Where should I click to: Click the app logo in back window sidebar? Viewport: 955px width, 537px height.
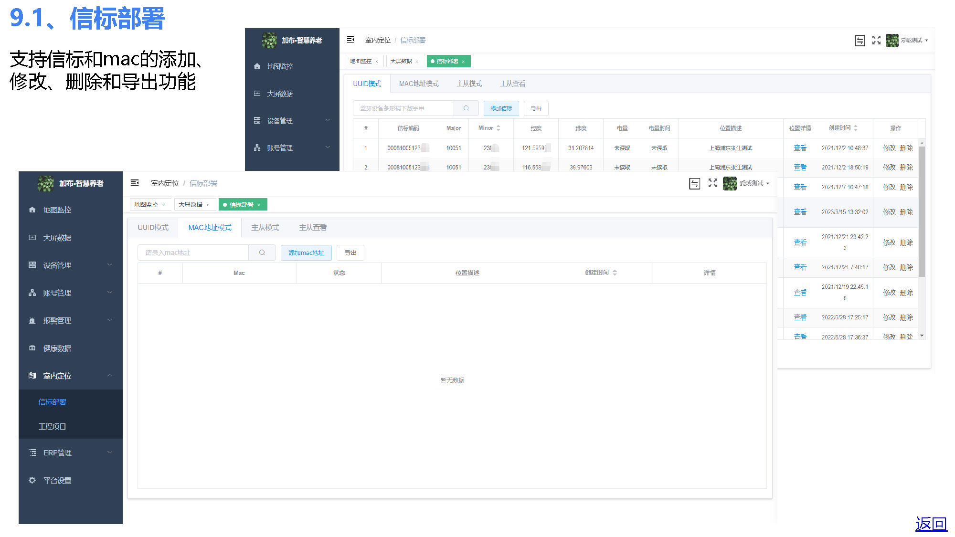pos(269,41)
